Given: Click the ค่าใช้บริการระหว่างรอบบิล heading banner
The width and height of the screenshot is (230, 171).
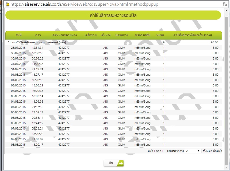Looking at the screenshot, I should 113,15.
